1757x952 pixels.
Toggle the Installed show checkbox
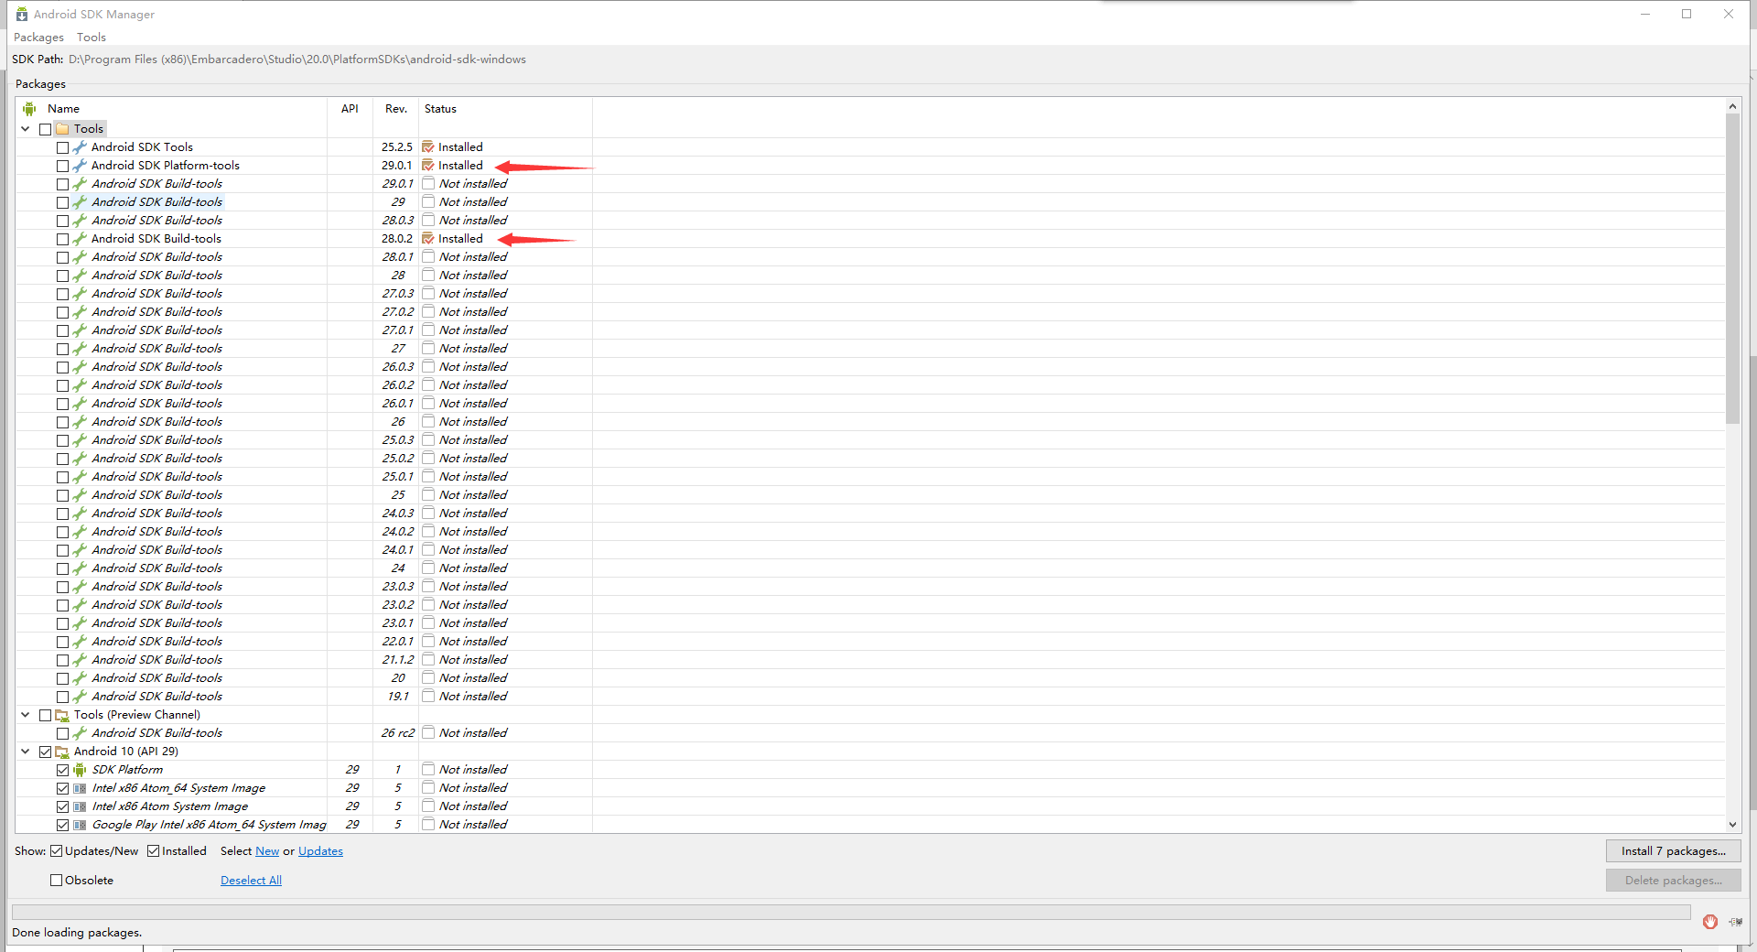coord(153,851)
